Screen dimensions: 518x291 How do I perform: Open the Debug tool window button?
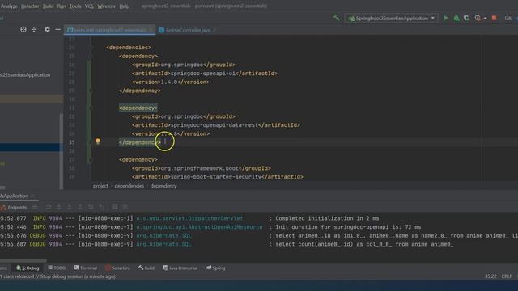28,268
